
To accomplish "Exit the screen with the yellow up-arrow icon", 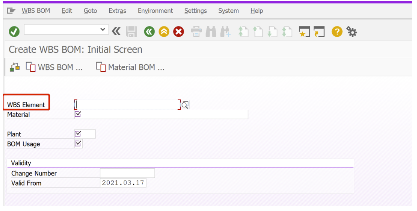I will coord(164,31).
